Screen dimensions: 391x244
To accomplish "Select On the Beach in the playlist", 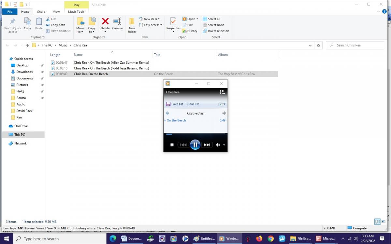I will pyautogui.click(x=176, y=120).
